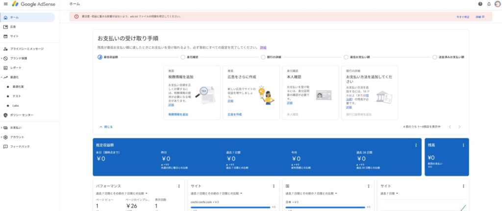Open 詳細 link in 税務情報 card
Screen dimensions: 502x211
[x=171, y=105]
